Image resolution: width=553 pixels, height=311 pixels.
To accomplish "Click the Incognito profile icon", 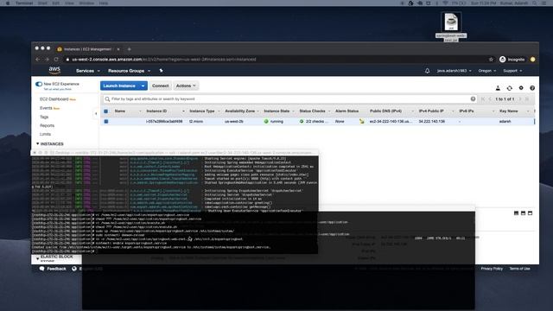I will click(503, 60).
